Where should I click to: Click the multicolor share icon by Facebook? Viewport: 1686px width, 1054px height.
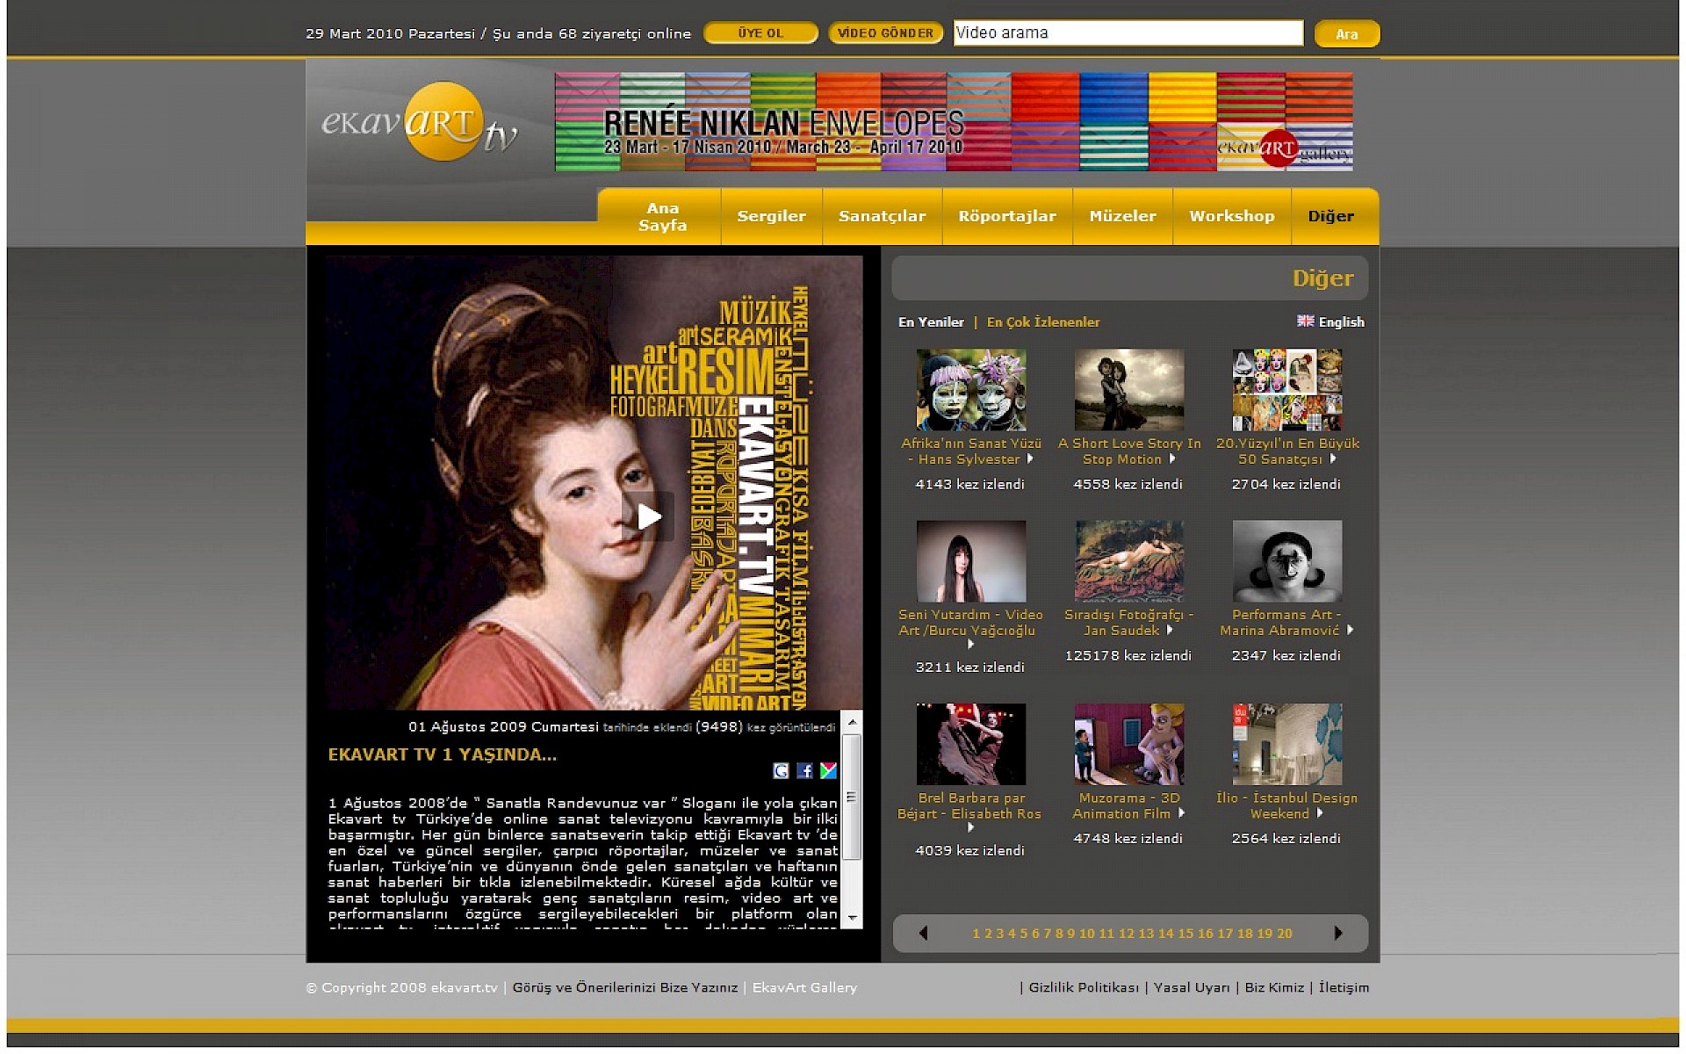point(828,770)
